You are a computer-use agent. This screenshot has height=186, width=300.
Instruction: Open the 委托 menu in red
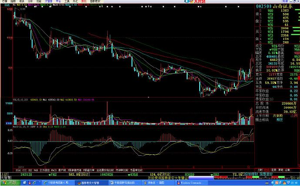click(84, 1)
